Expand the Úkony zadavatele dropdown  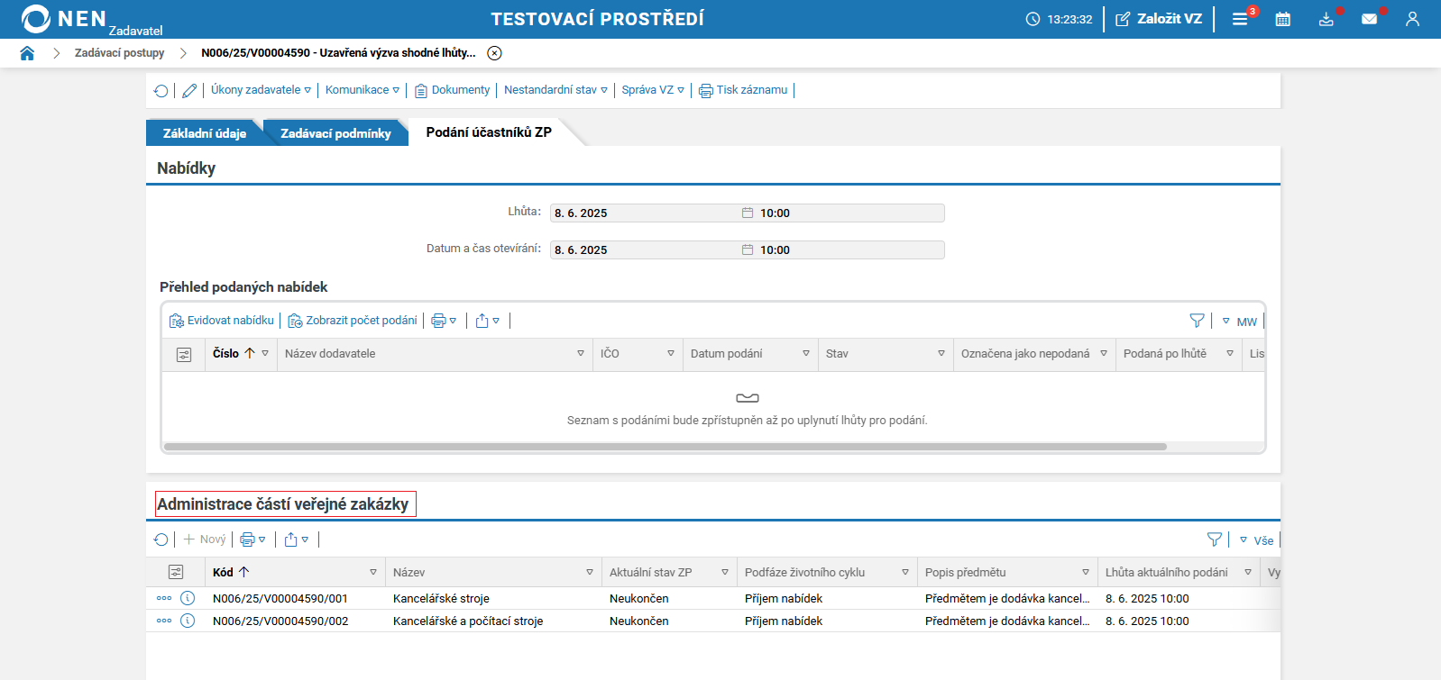(x=261, y=90)
